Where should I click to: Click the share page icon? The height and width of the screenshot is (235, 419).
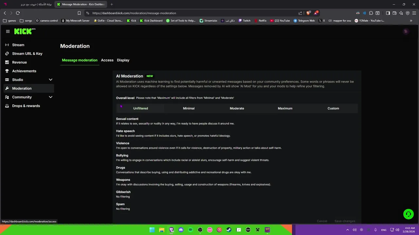pos(300,13)
